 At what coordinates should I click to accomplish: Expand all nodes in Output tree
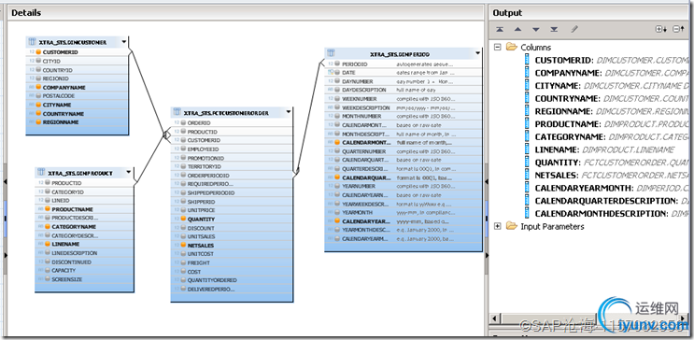pyautogui.click(x=660, y=29)
